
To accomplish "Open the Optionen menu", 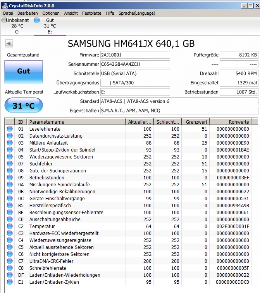I will [x=51, y=13].
